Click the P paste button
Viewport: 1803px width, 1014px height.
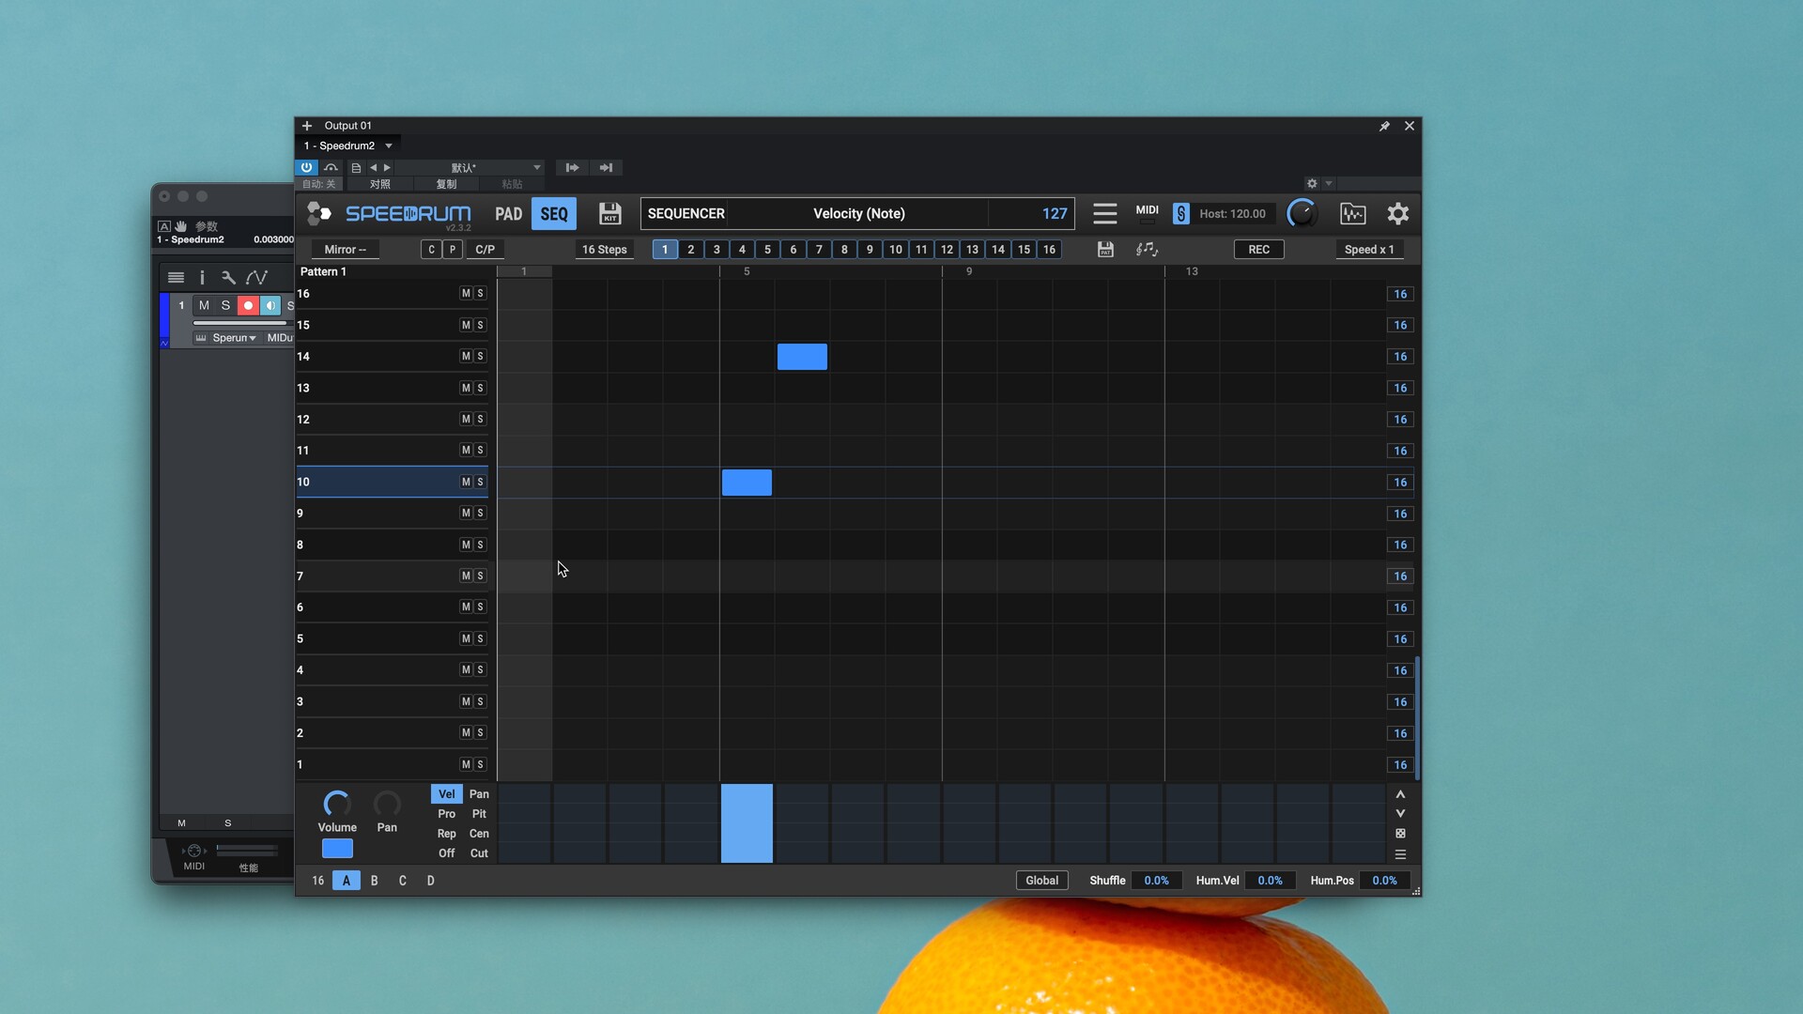453,250
